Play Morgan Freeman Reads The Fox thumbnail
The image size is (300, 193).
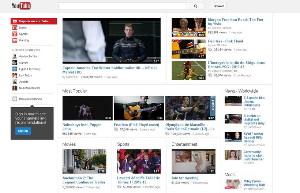click(x=188, y=27)
